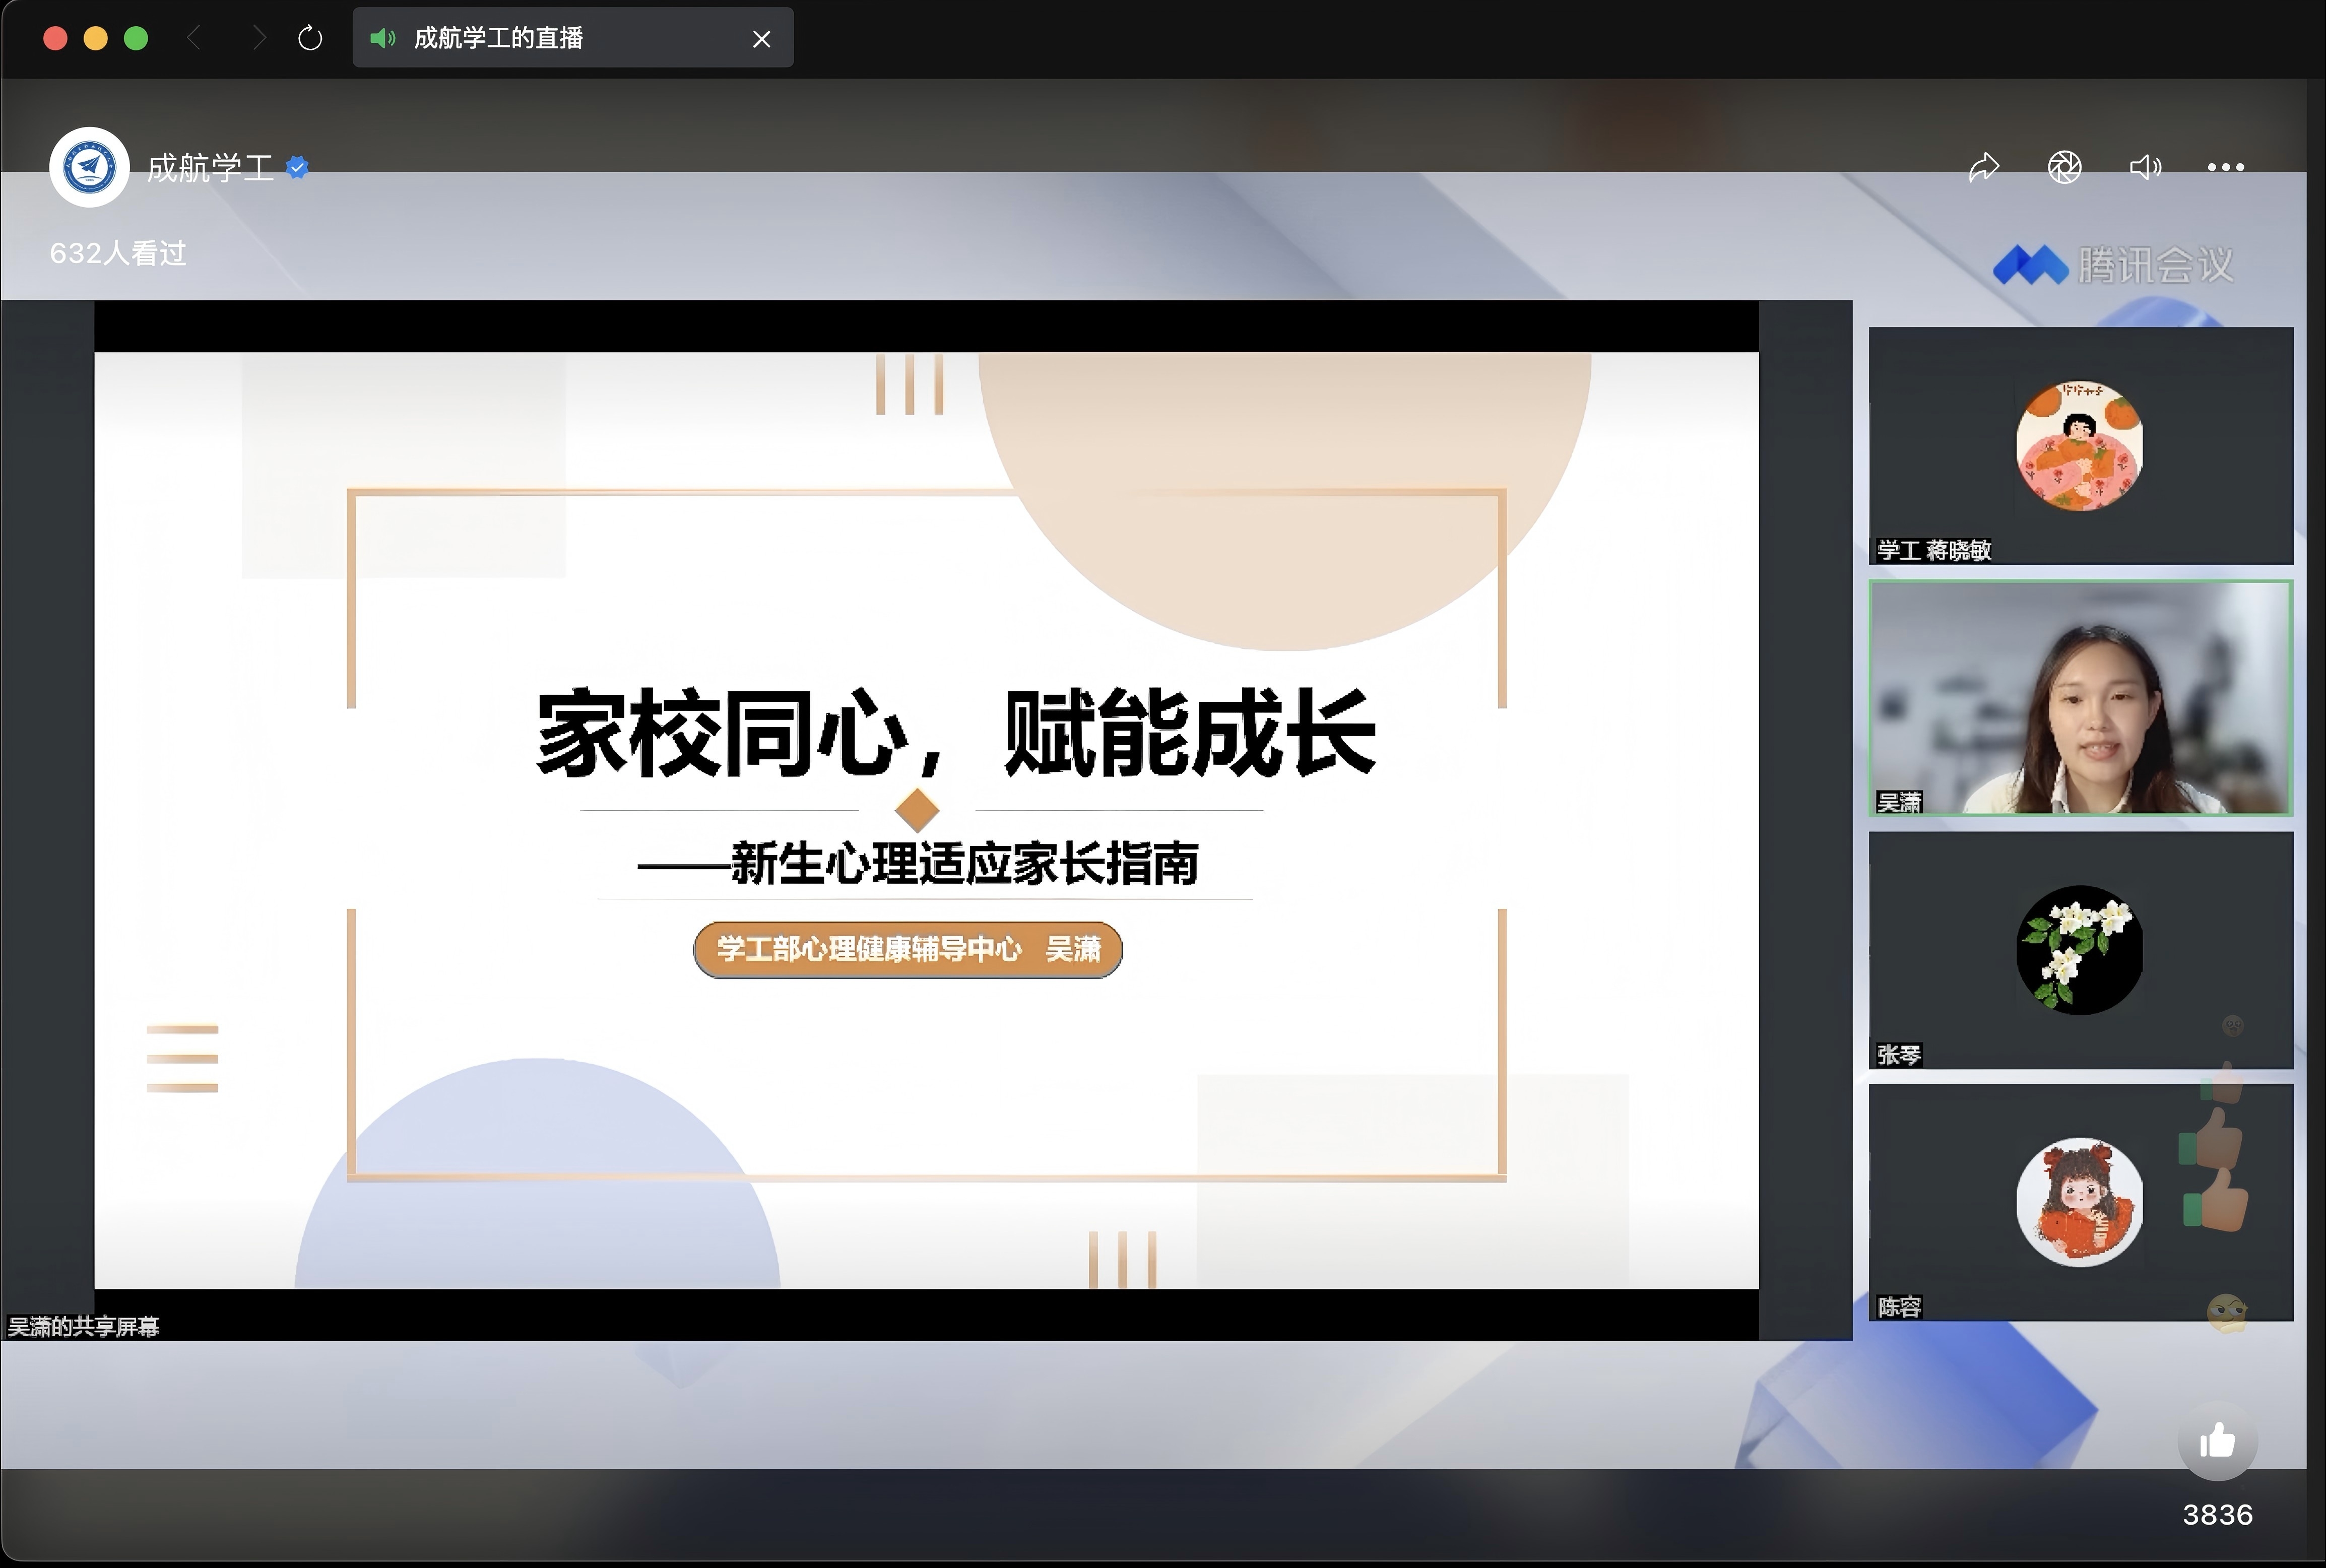This screenshot has height=1568, width=2326.
Task: Go back with the left arrow
Action: click(x=194, y=39)
